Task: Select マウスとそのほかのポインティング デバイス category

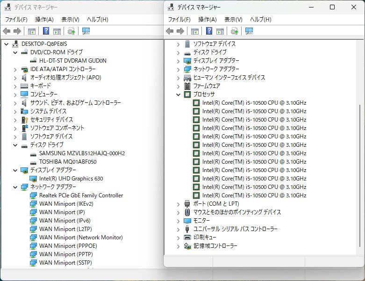Action: (x=237, y=212)
